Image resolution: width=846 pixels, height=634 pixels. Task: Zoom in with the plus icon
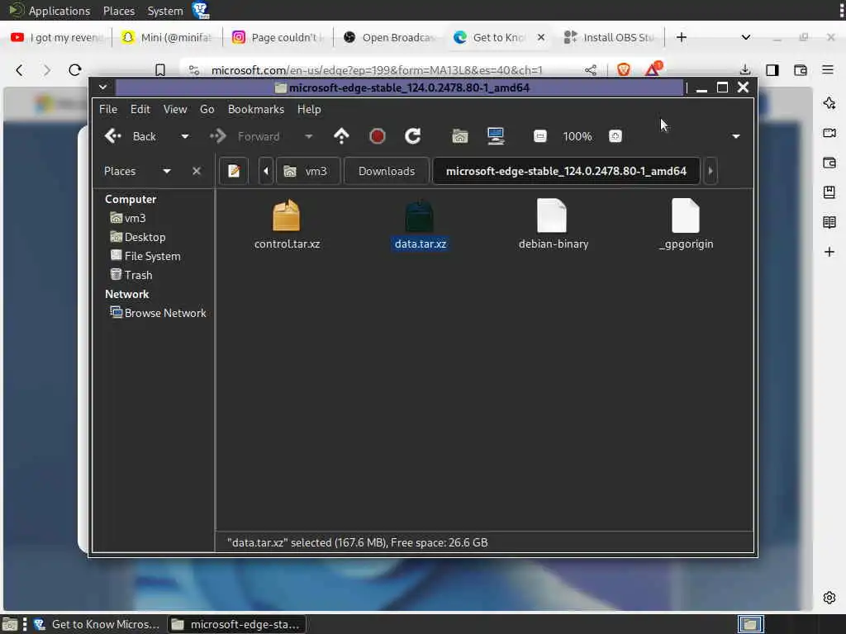coord(615,136)
